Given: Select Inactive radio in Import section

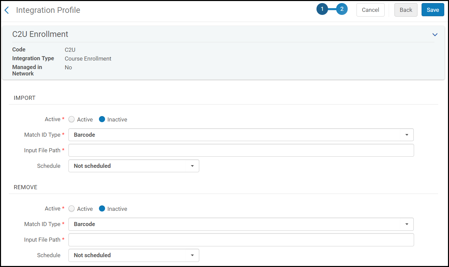Looking at the screenshot, I should tap(102, 119).
